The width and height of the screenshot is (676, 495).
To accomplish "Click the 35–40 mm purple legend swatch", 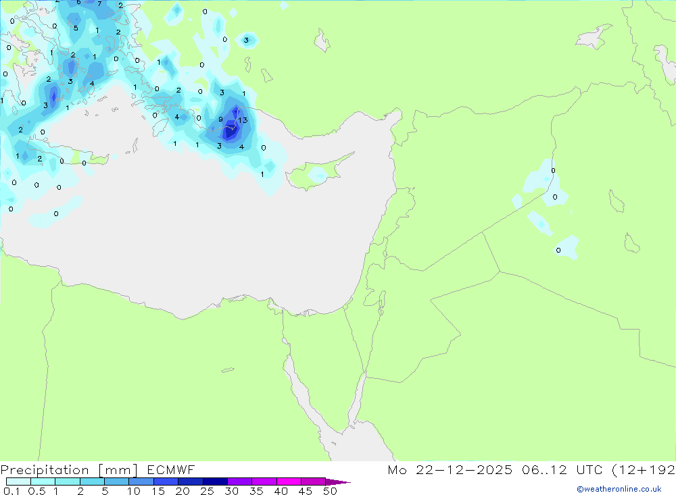I will [x=264, y=481].
